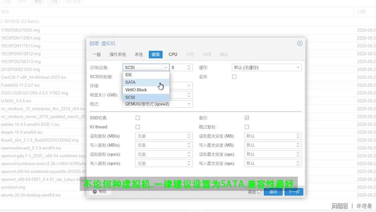The height and width of the screenshot is (212, 376).
Task: Select the 硬盘 tab
Action: click(x=156, y=54)
